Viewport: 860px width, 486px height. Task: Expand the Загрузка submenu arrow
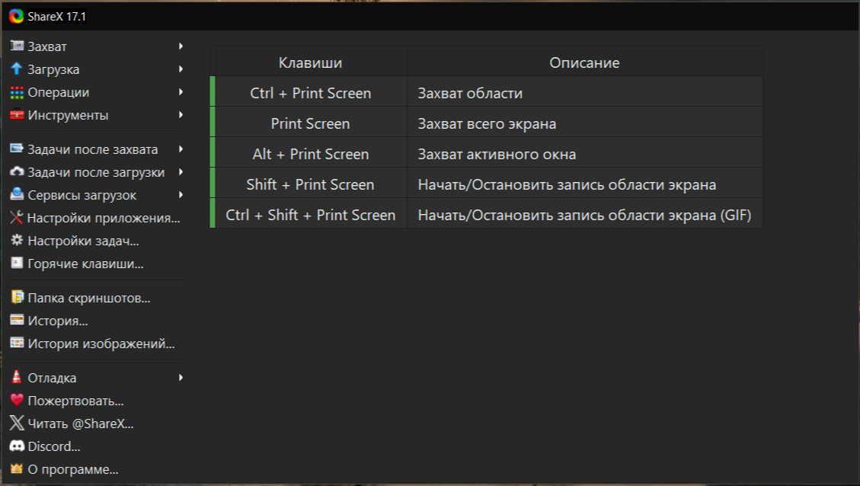(x=181, y=69)
